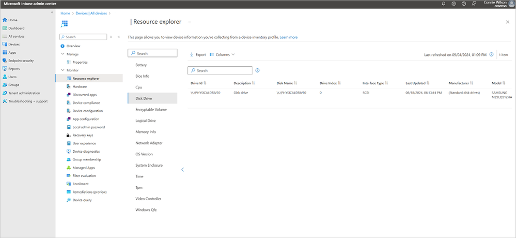Select Windows Qfe category
Screen dimensions: 516x238
pyautogui.click(x=152, y=210)
